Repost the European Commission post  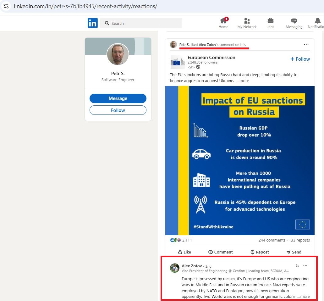(260, 252)
